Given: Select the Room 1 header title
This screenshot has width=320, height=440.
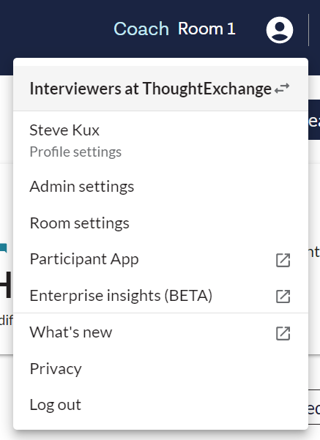Looking at the screenshot, I should (206, 29).
